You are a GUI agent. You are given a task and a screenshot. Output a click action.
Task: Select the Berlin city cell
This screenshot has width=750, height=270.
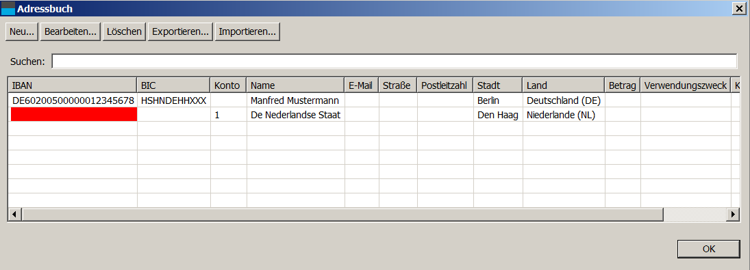[x=498, y=100]
